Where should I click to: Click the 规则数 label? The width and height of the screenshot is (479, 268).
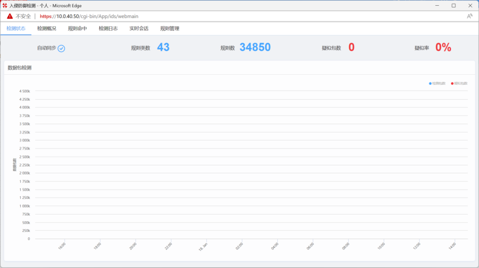click(x=228, y=48)
